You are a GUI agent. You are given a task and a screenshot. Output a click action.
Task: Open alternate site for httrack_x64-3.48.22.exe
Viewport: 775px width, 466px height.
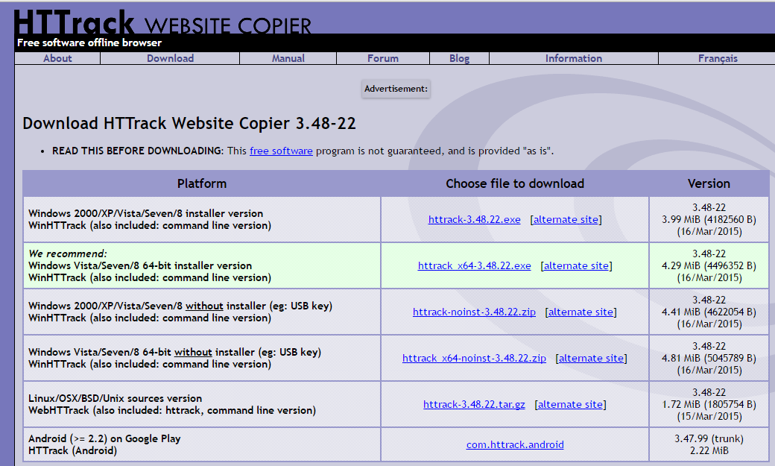576,265
